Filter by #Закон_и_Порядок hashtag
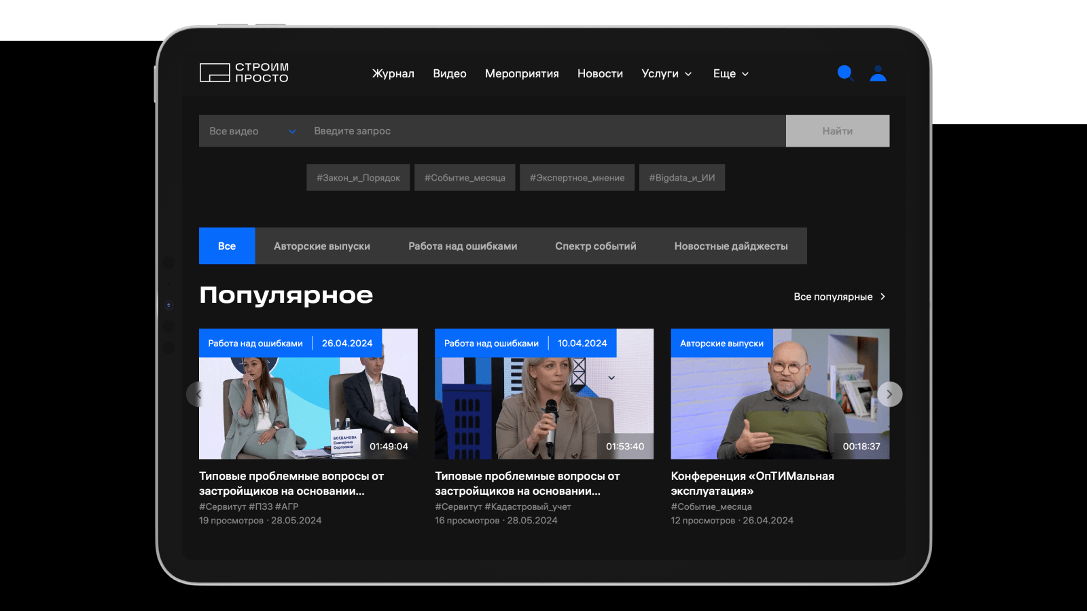1087x611 pixels. [358, 178]
